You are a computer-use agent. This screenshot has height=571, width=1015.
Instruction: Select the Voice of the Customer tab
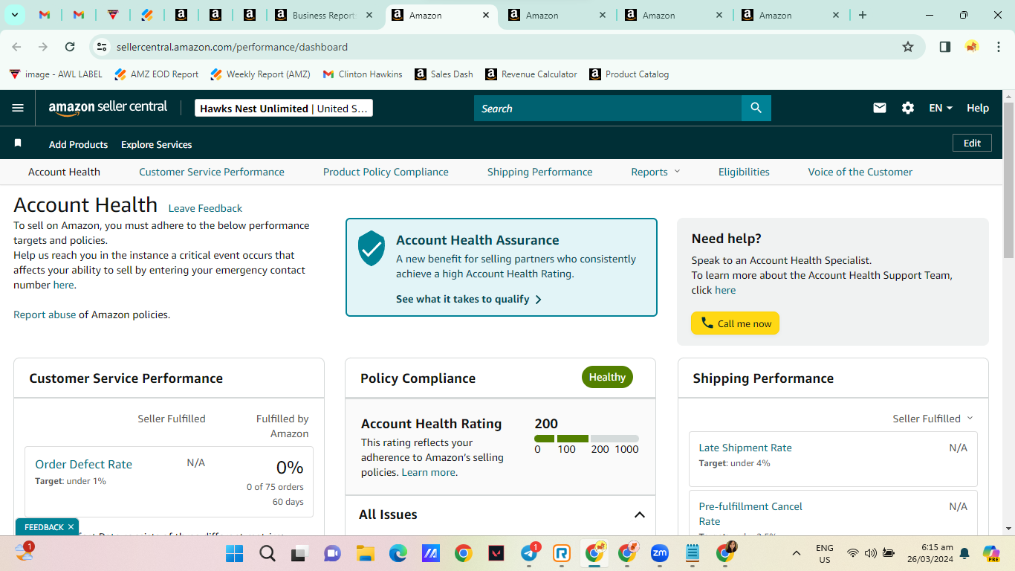click(x=860, y=172)
